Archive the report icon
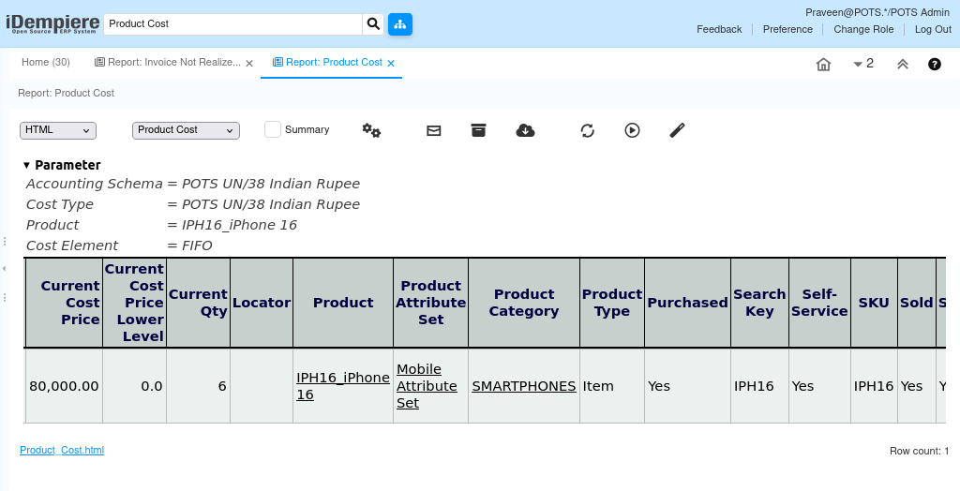The width and height of the screenshot is (960, 491). click(478, 130)
